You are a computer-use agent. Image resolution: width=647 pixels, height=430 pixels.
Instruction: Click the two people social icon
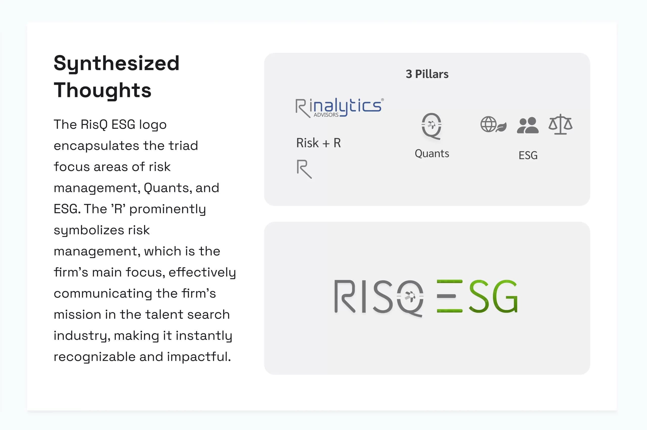[x=528, y=125]
